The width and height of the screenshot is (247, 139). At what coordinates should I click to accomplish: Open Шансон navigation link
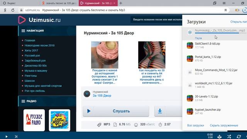pyautogui.click(x=29, y=81)
